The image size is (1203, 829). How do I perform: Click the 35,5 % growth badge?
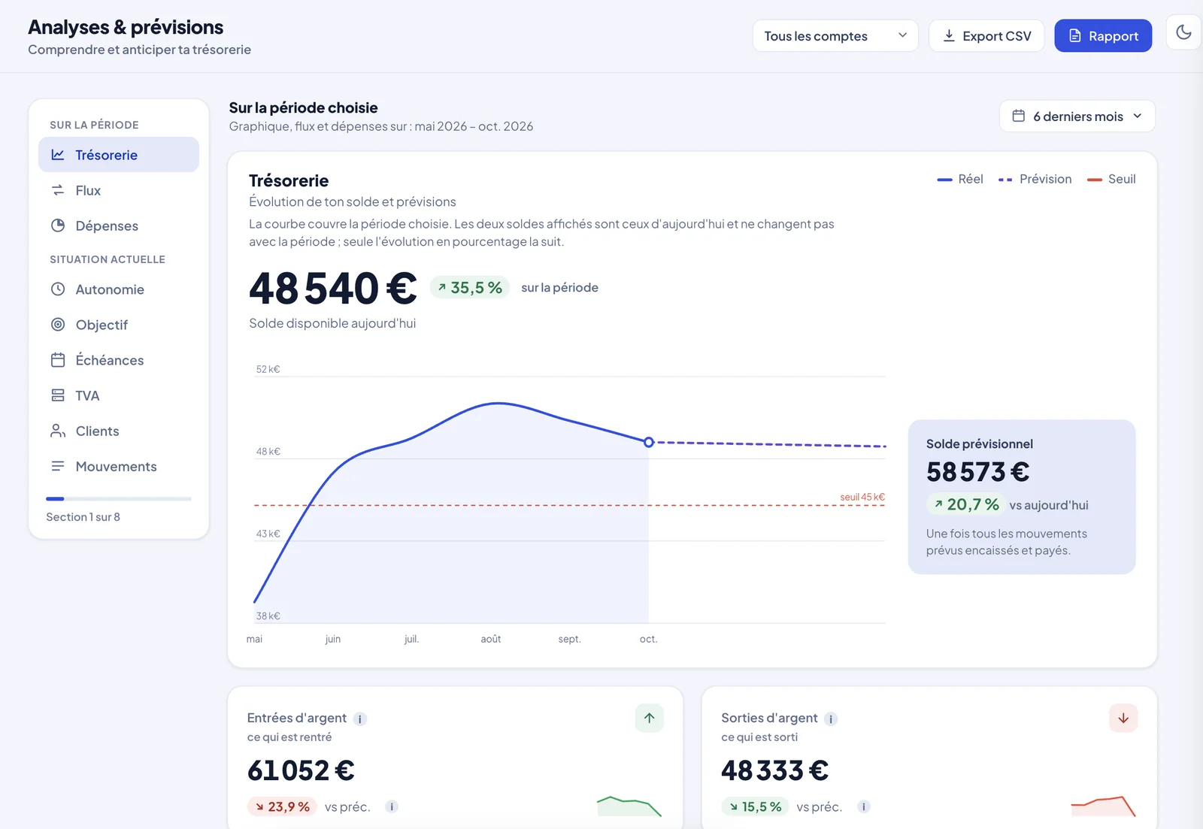pyautogui.click(x=470, y=287)
